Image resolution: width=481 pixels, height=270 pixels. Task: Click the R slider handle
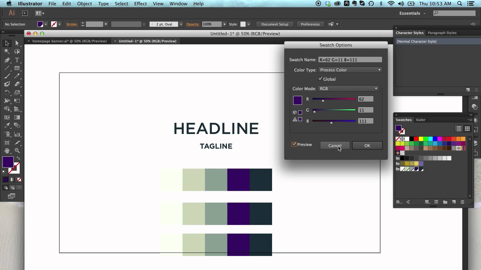(323, 100)
